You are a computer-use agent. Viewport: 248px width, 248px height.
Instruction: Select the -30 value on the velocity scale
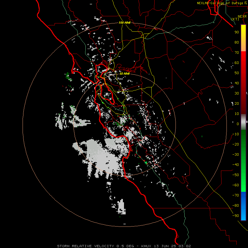point(236,155)
